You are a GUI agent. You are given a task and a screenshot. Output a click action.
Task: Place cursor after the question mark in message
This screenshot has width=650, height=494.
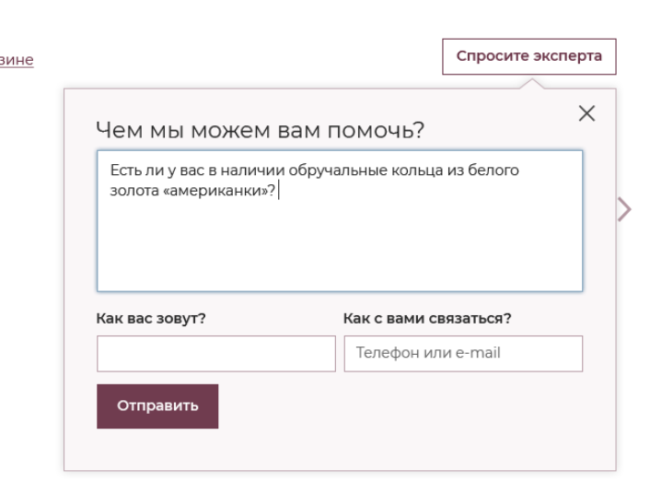pos(277,191)
